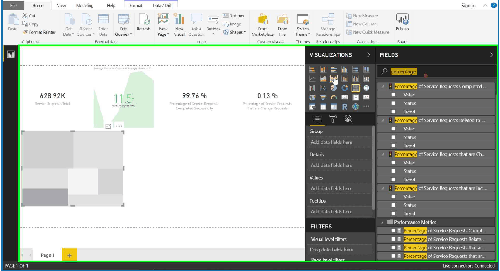Open the Shapes dropdown
The width and height of the screenshot is (500, 271).
(234, 32)
